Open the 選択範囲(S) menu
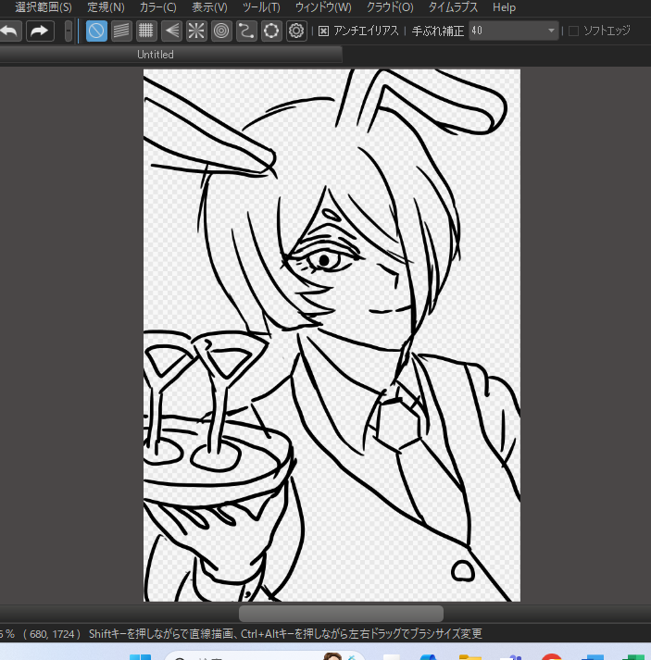 (43, 7)
